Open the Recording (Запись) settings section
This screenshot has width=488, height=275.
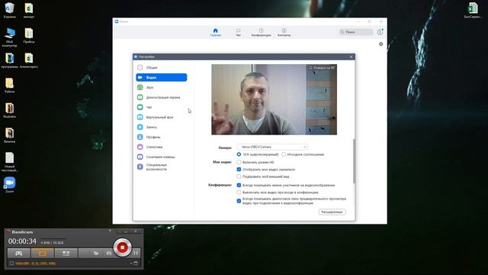click(161, 128)
